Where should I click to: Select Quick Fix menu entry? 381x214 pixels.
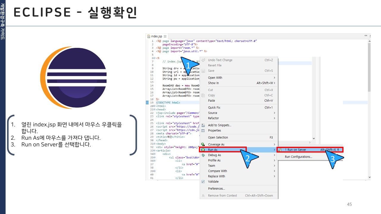point(238,108)
